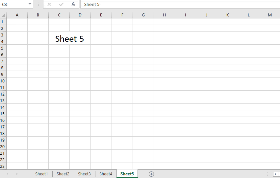Click the Select All corner triangle

pyautogui.click(x=3, y=15)
